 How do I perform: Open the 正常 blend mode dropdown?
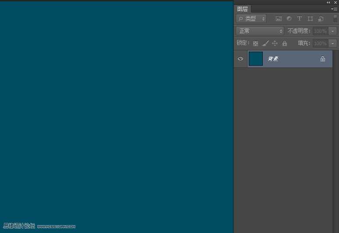click(x=260, y=31)
